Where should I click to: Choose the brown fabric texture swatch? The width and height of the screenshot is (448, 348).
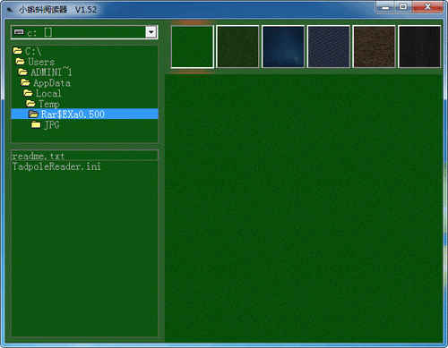tap(374, 47)
